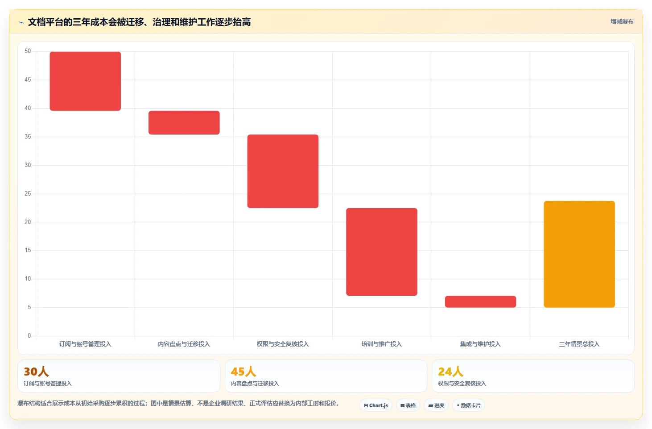Click x-axis label 订阅与账号管理投入
The image size is (652, 429).
pos(85,344)
